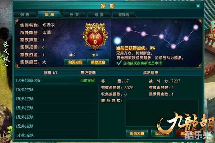Click the 设为大哥 button
The width and height of the screenshot is (215, 143).
(x=137, y=133)
